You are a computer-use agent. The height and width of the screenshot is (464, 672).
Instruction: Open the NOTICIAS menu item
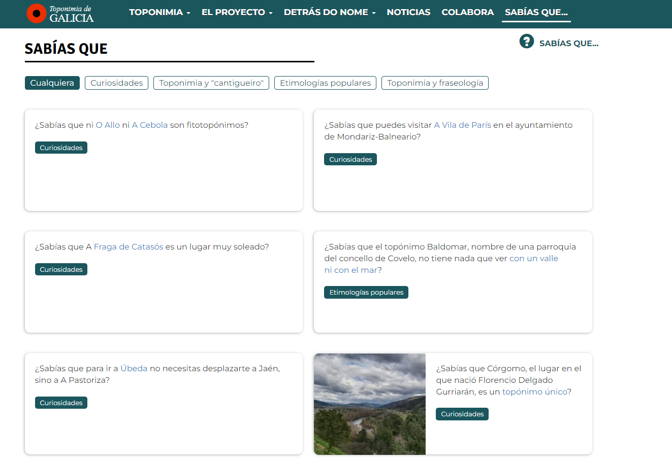click(408, 12)
